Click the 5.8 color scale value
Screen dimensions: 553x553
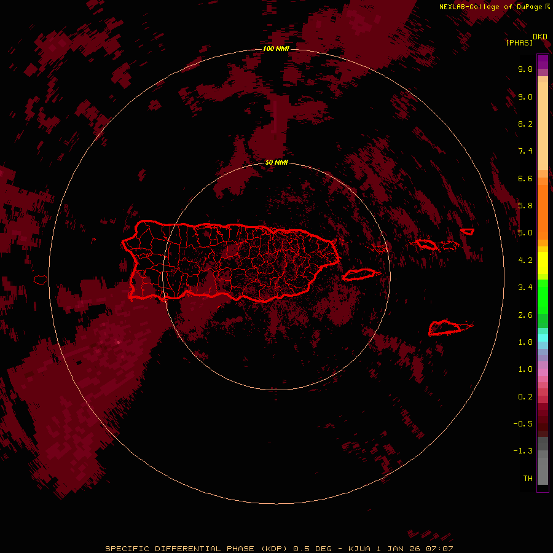[525, 206]
